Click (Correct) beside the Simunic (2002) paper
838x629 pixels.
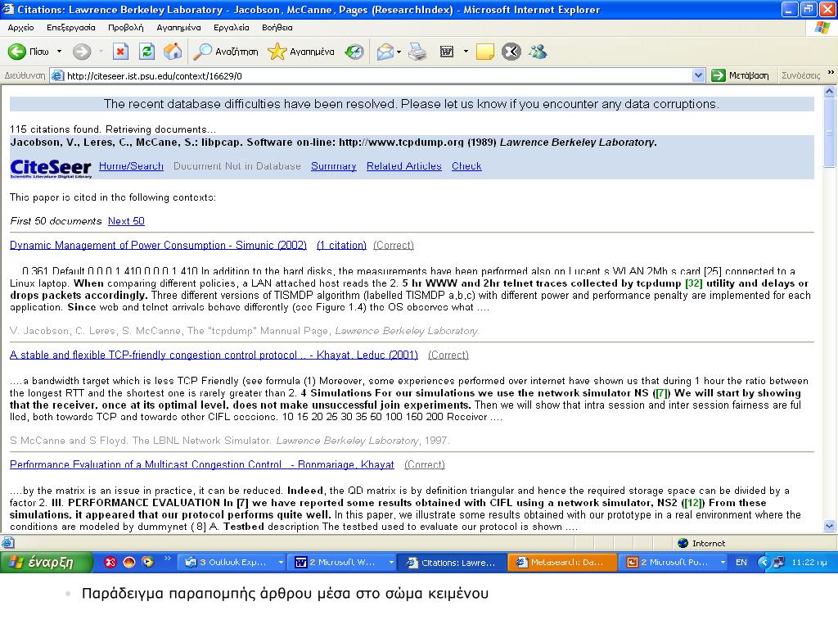click(394, 245)
